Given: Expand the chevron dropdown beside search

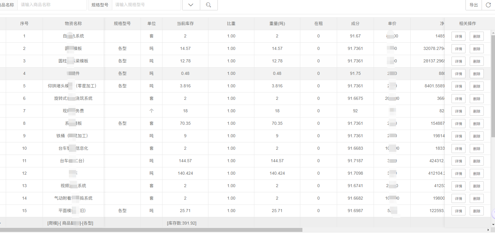Looking at the screenshot, I should 191,5.
